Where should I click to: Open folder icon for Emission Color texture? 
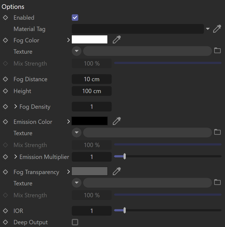coord(217,132)
